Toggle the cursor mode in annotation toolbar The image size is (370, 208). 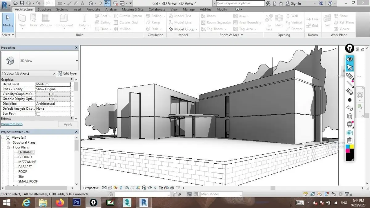pos(350,67)
